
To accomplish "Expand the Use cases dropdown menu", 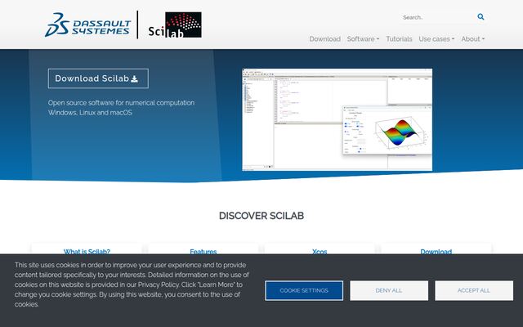I will [x=436, y=39].
